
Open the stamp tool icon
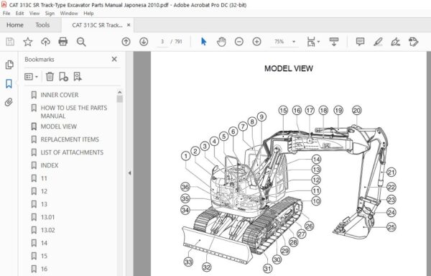click(x=413, y=42)
